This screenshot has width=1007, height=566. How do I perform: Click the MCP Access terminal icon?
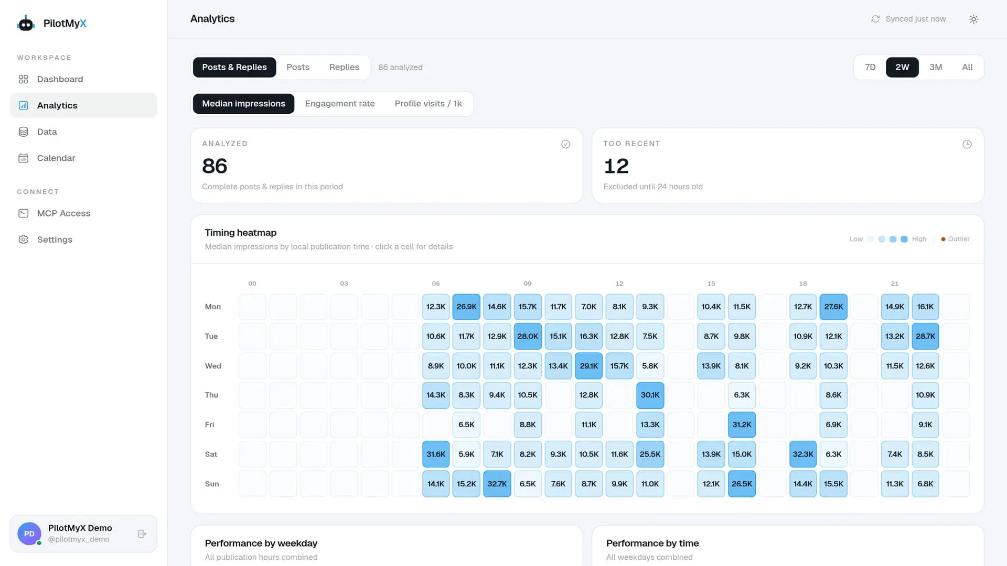pyautogui.click(x=23, y=213)
